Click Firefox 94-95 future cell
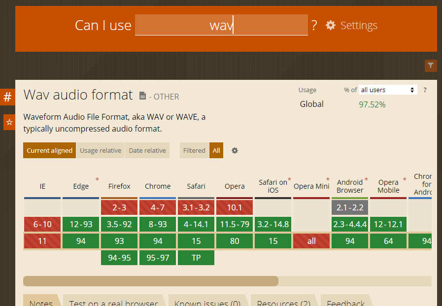 pyautogui.click(x=119, y=258)
